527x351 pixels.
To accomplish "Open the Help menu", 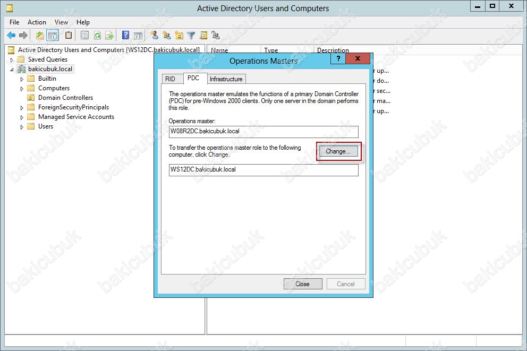I will [83, 22].
